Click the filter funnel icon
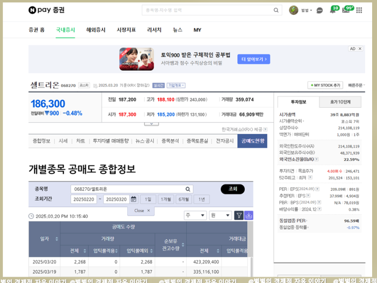The width and height of the screenshot is (377, 283). [239, 215]
